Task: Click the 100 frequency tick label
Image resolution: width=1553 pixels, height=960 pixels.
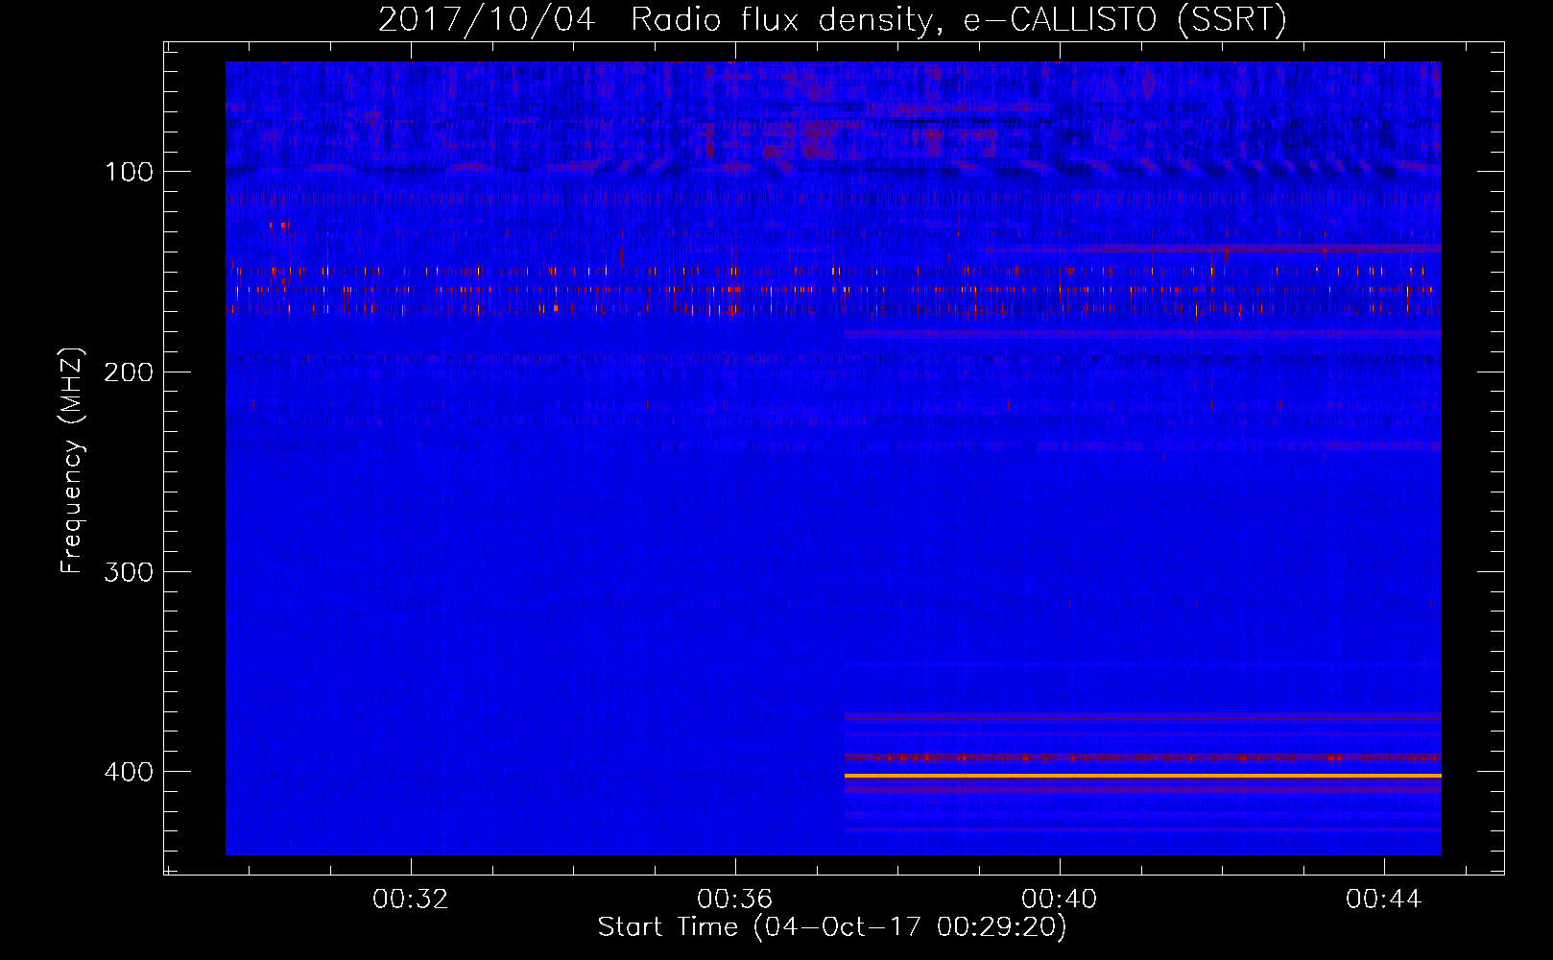Action: point(130,172)
